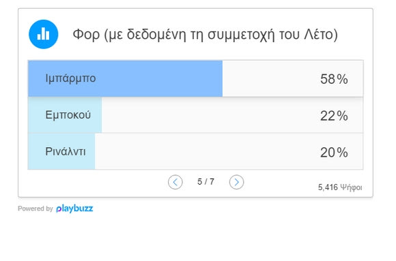The image size is (396, 261).
Task: Go to the previous poll question arrow
Action: [175, 182]
